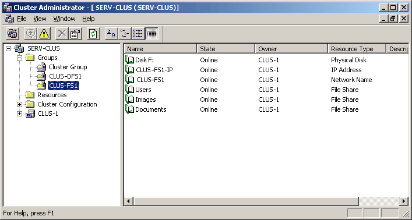Image resolution: width=412 pixels, height=220 pixels.
Task: Switch to Large Icons view
Action: 111,34
